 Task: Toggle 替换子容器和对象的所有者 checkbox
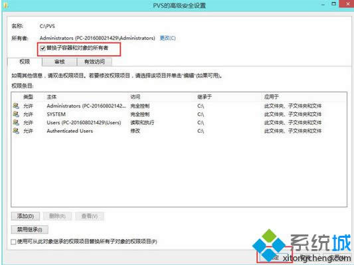pos(43,48)
